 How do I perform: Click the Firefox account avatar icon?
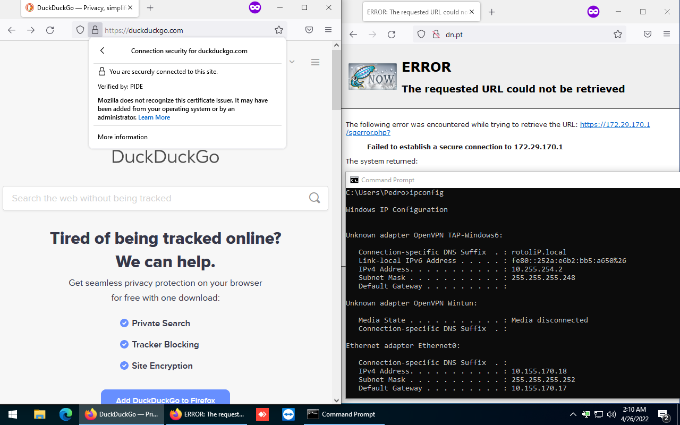[255, 7]
